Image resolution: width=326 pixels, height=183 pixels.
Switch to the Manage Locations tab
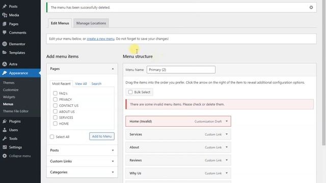click(91, 23)
